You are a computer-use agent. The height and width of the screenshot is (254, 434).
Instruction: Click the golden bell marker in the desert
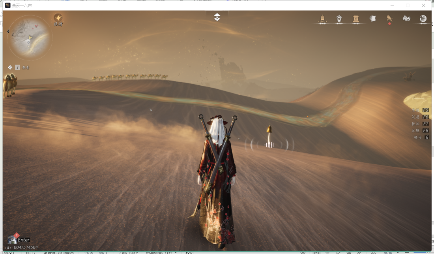(269, 129)
